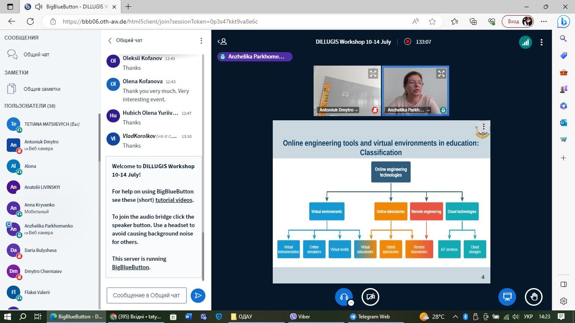Toggle the users and messages panel
This screenshot has width=575, height=323.
coord(222,42)
